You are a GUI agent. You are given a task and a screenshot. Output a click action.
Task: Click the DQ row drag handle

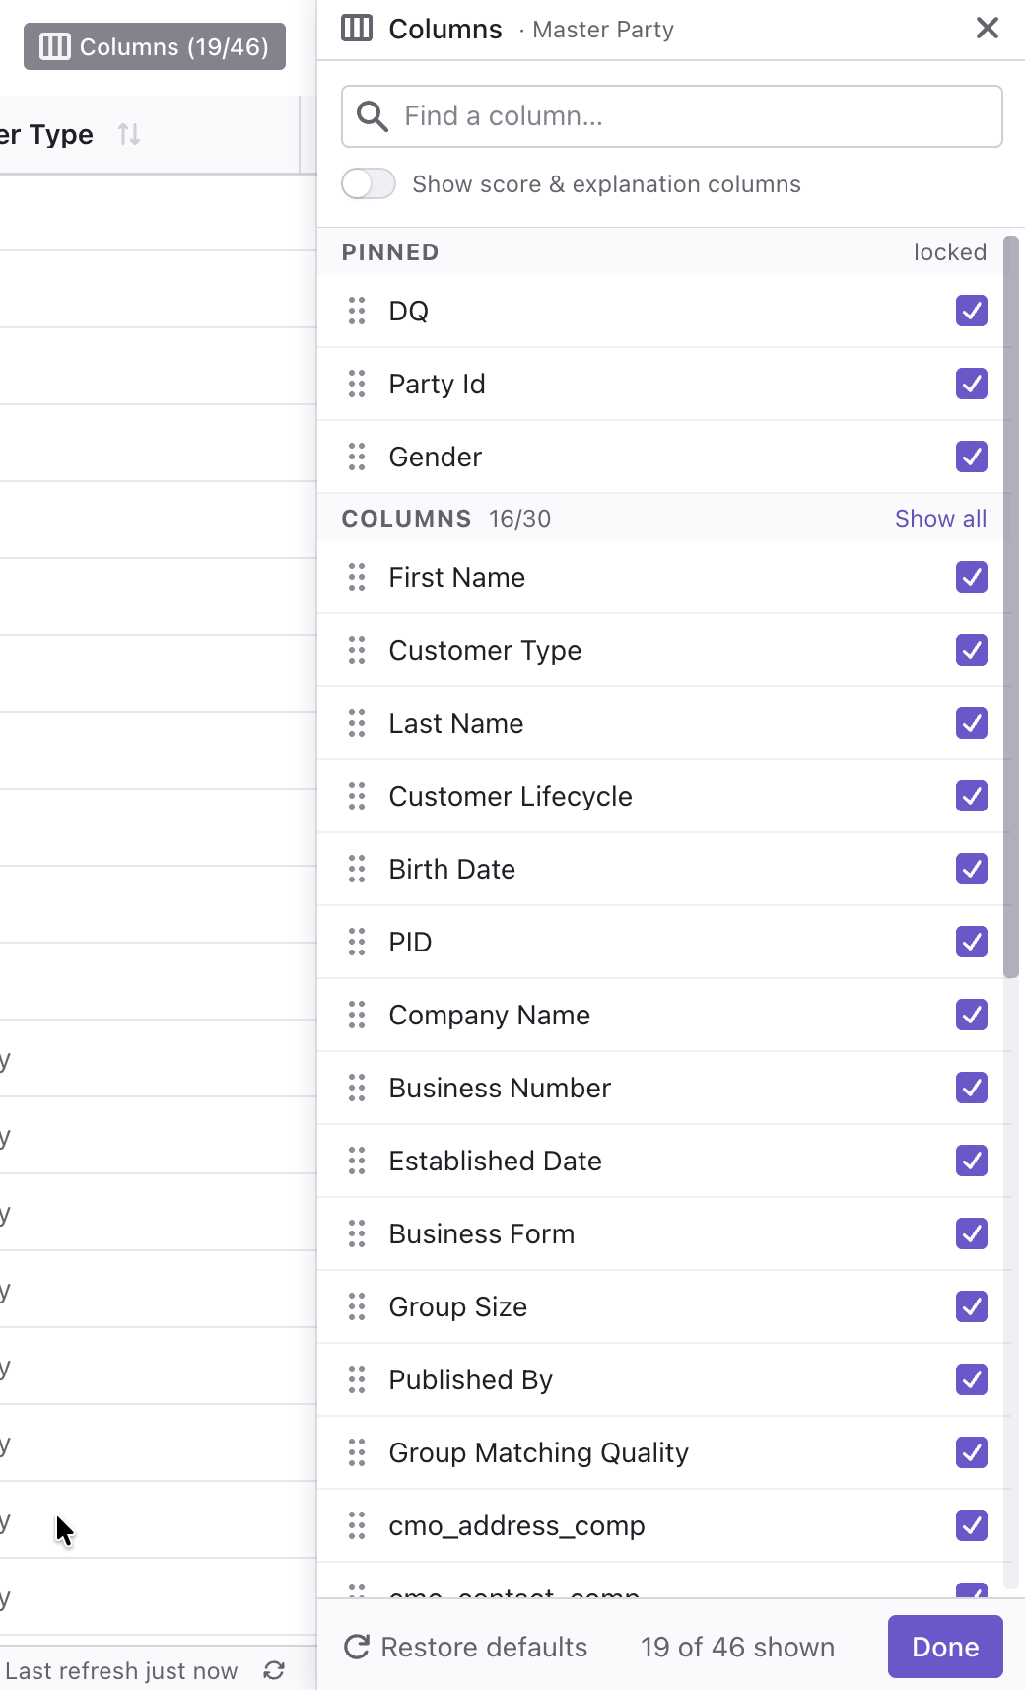357,311
